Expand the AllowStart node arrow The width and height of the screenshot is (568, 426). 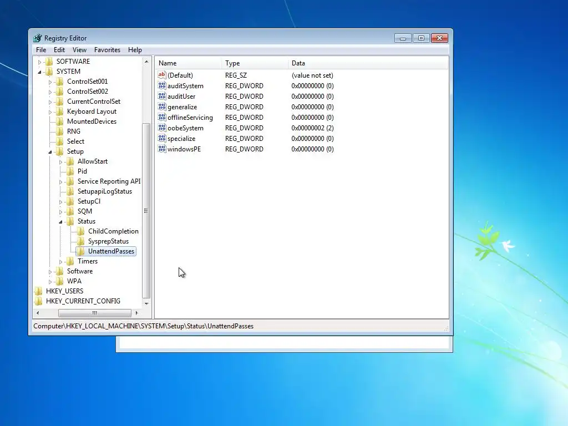[x=60, y=162]
